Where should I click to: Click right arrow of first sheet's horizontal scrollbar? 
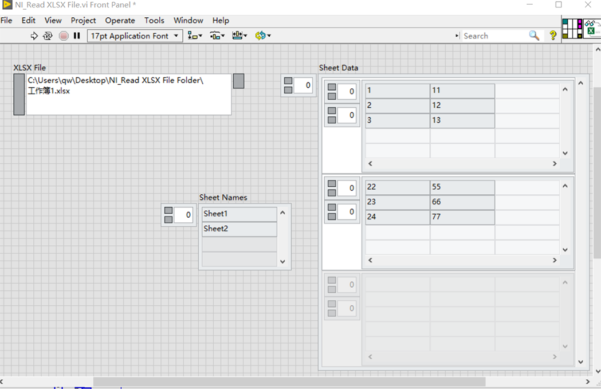coord(554,164)
